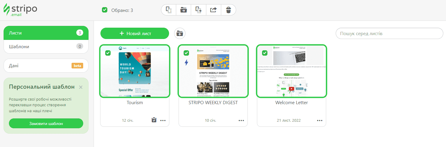
Task: Click the 'Замовити шаблон' button
Action: [x=46, y=123]
